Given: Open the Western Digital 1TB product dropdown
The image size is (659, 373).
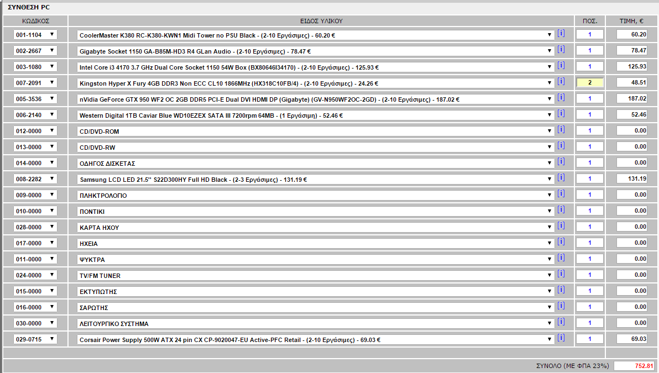Looking at the screenshot, I should click(316, 115).
